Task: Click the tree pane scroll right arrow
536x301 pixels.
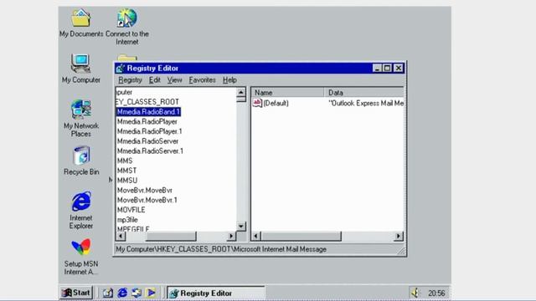Action: point(231,236)
